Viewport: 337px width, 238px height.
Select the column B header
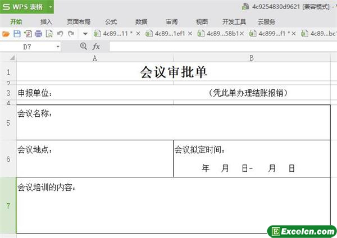252,58
